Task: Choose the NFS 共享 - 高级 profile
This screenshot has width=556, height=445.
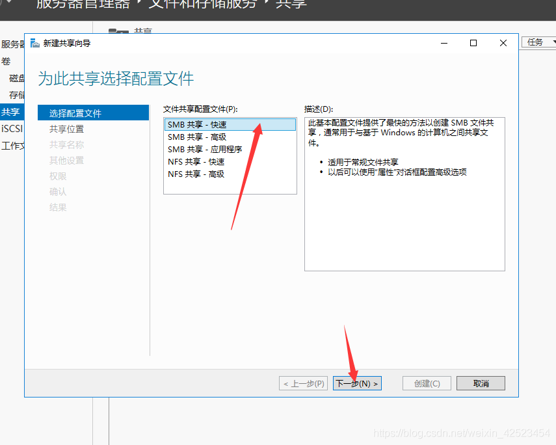Action: [x=195, y=174]
